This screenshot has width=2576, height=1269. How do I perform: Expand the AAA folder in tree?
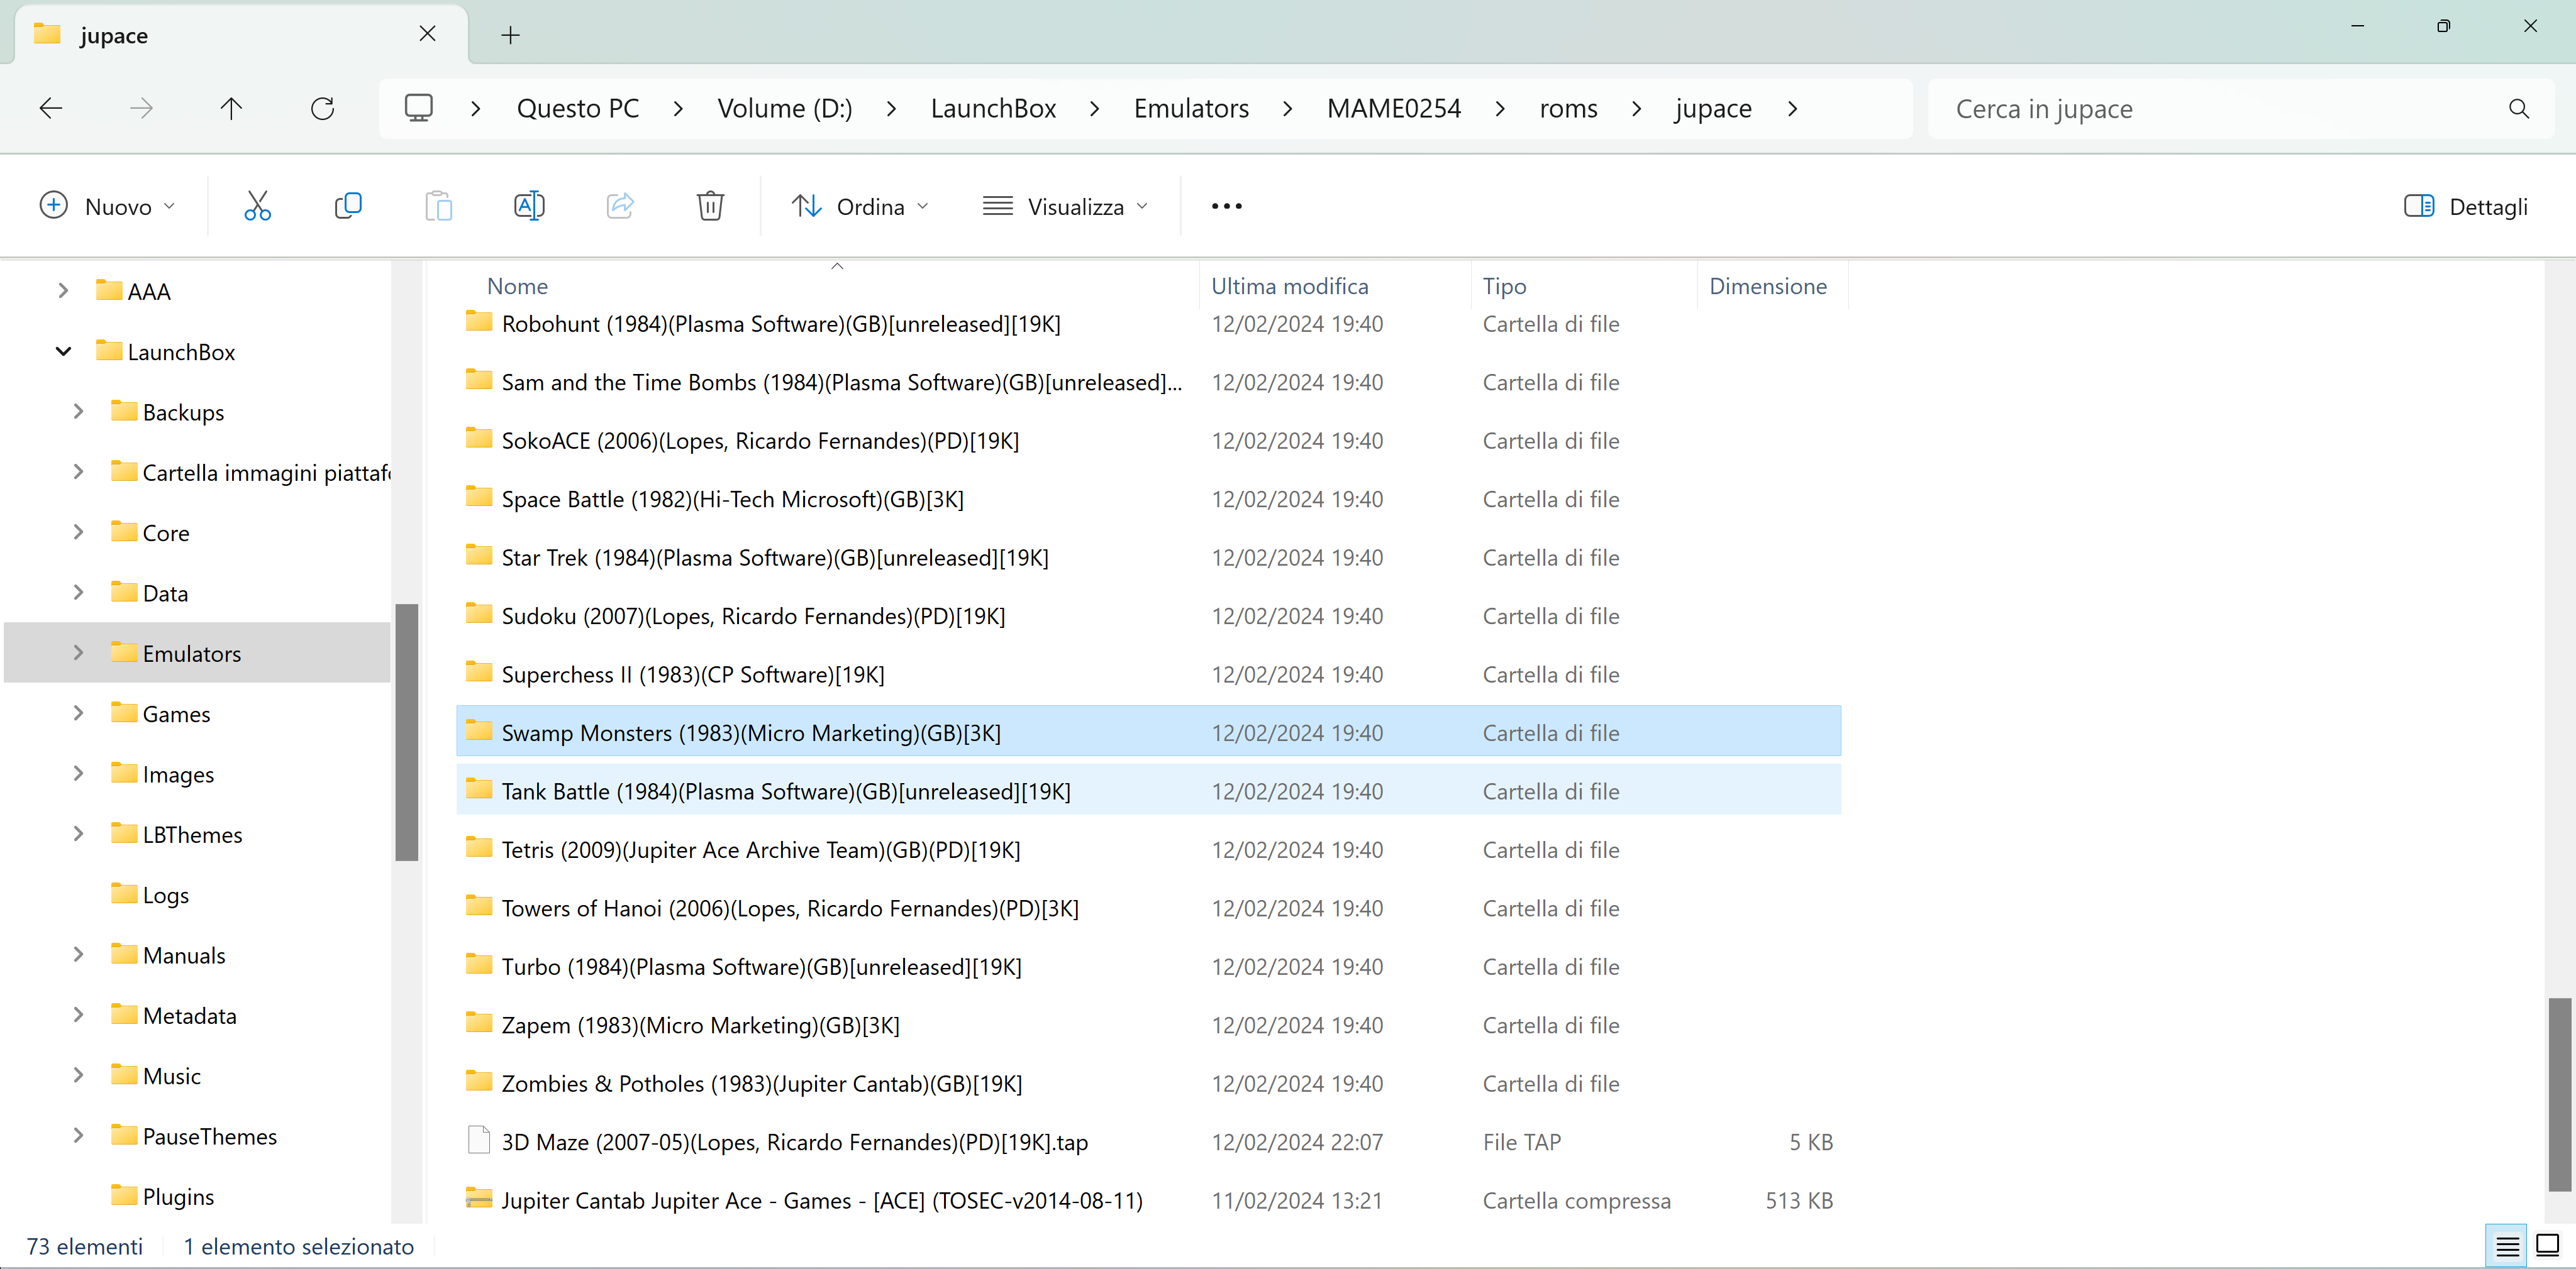click(63, 291)
